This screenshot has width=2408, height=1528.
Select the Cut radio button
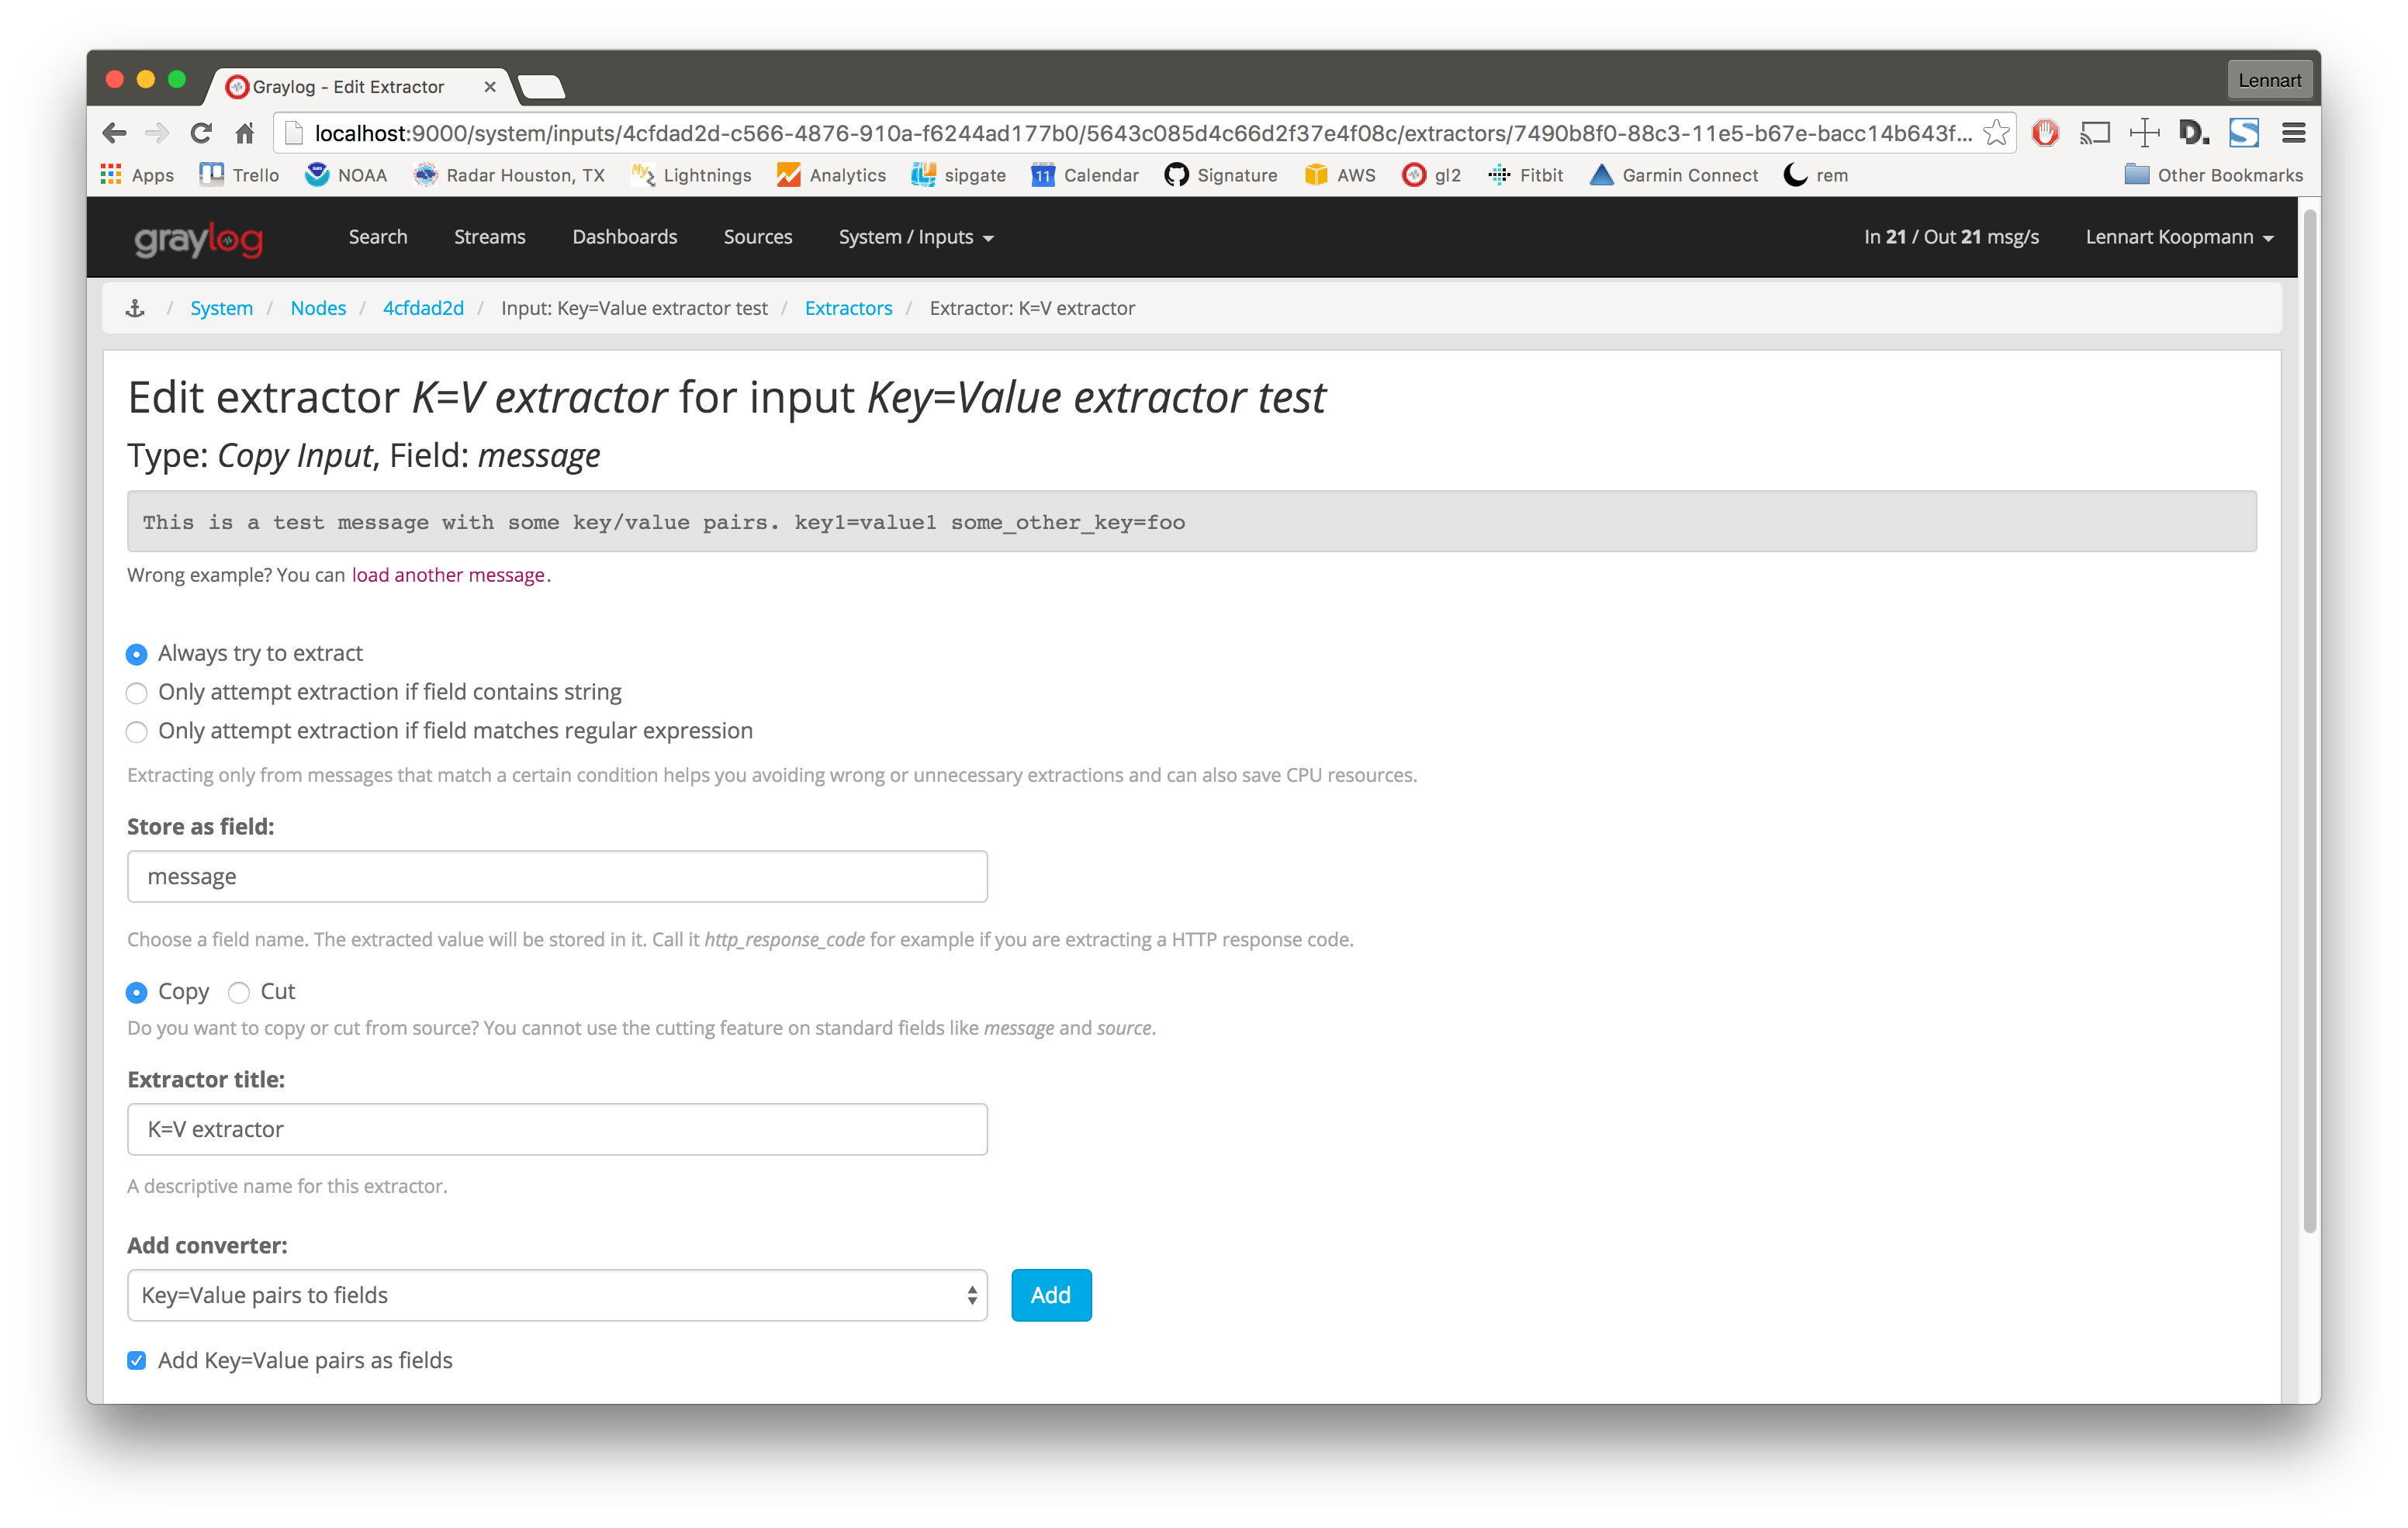click(x=239, y=992)
